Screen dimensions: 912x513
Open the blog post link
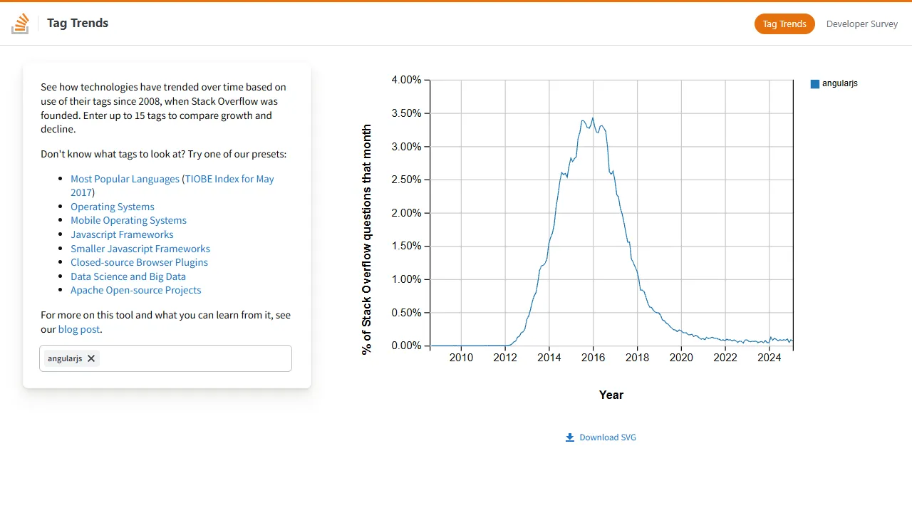79,329
